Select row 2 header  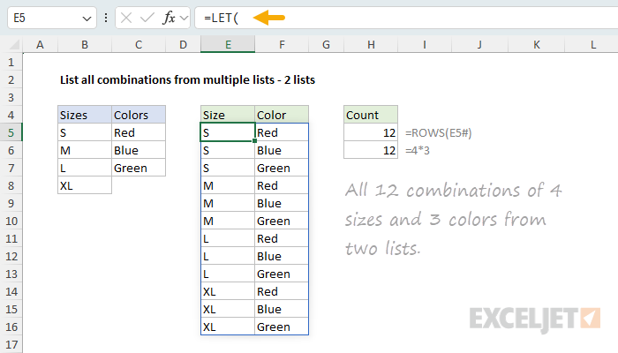[x=11, y=80]
